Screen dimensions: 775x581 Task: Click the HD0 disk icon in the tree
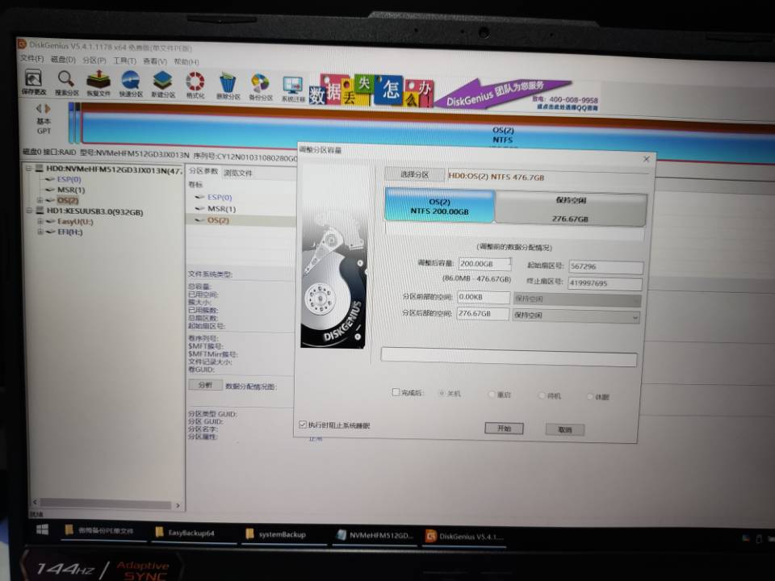[x=40, y=169]
